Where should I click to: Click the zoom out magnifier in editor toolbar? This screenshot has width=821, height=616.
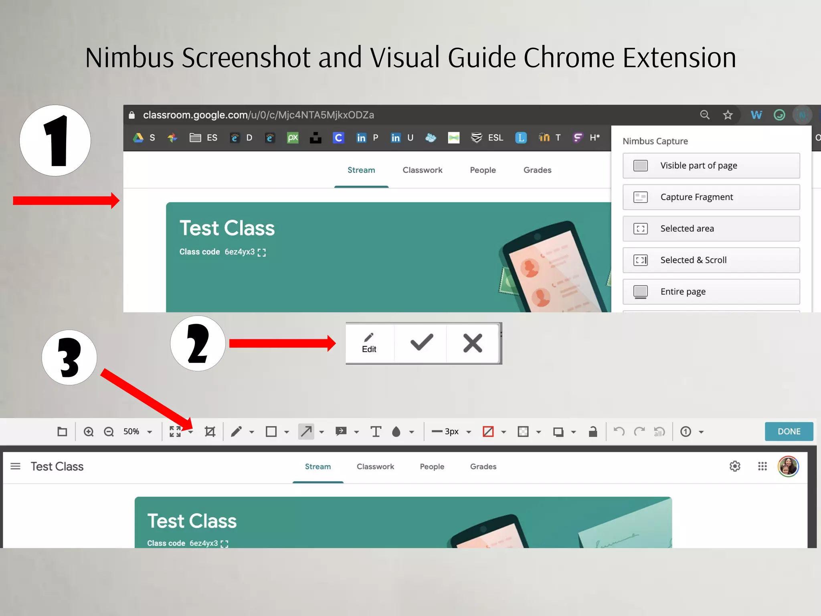click(x=109, y=432)
